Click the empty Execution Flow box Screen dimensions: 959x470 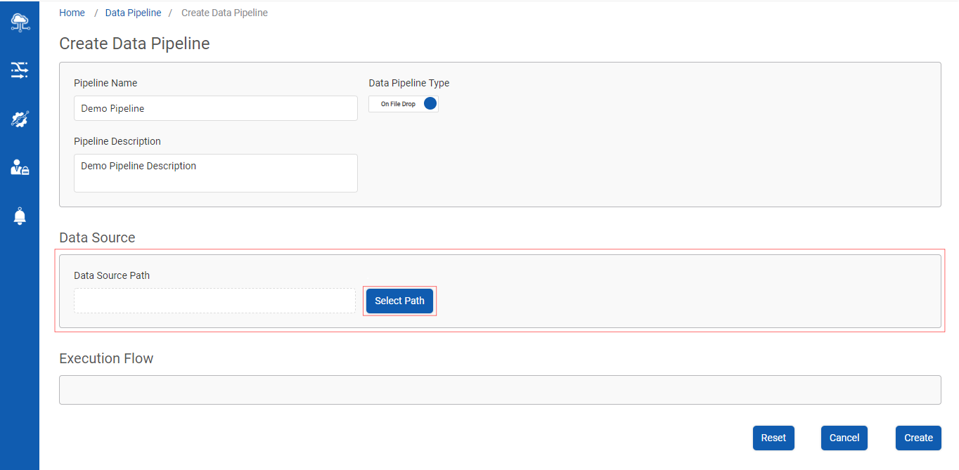[x=500, y=390]
